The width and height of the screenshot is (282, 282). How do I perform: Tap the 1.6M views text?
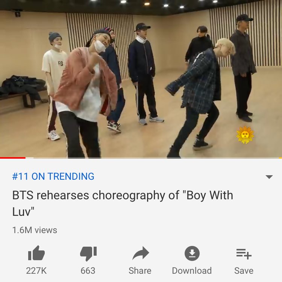(35, 230)
